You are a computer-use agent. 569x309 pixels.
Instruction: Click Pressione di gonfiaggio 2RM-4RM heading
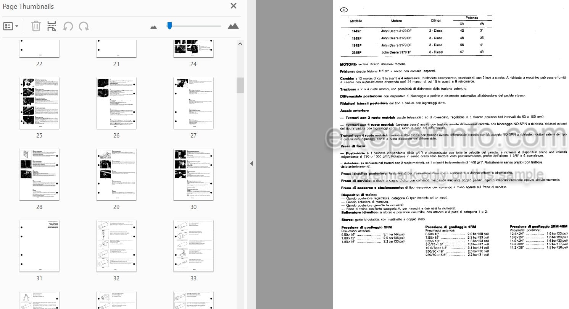538,226
